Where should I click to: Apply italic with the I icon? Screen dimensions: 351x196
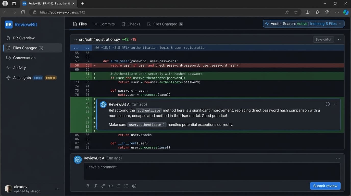pyautogui.click(x=95, y=186)
